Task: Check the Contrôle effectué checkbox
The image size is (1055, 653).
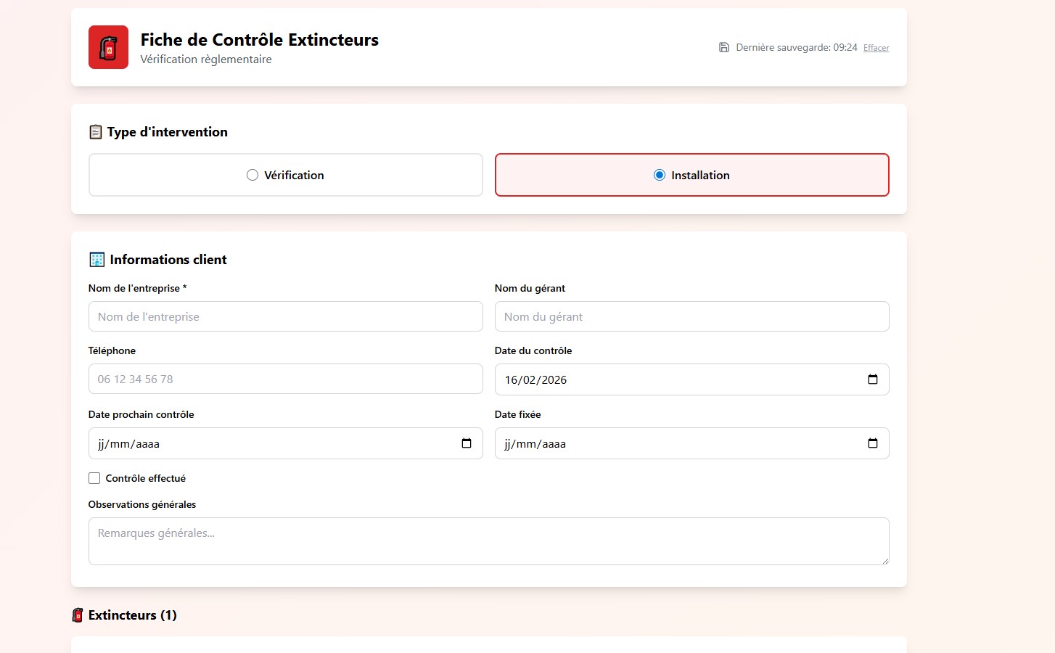Action: (x=94, y=477)
